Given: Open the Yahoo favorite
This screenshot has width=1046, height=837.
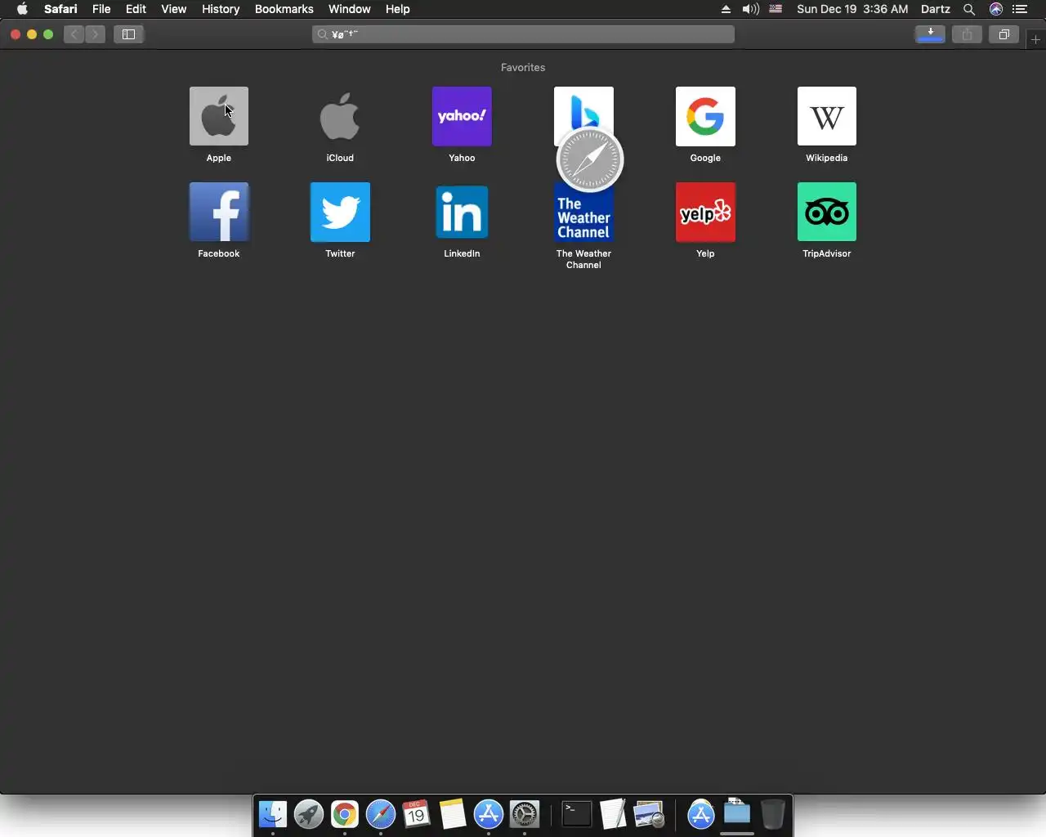Looking at the screenshot, I should pos(462,116).
